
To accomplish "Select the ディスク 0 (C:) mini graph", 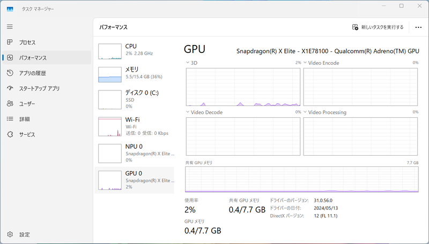I will click(x=110, y=100).
